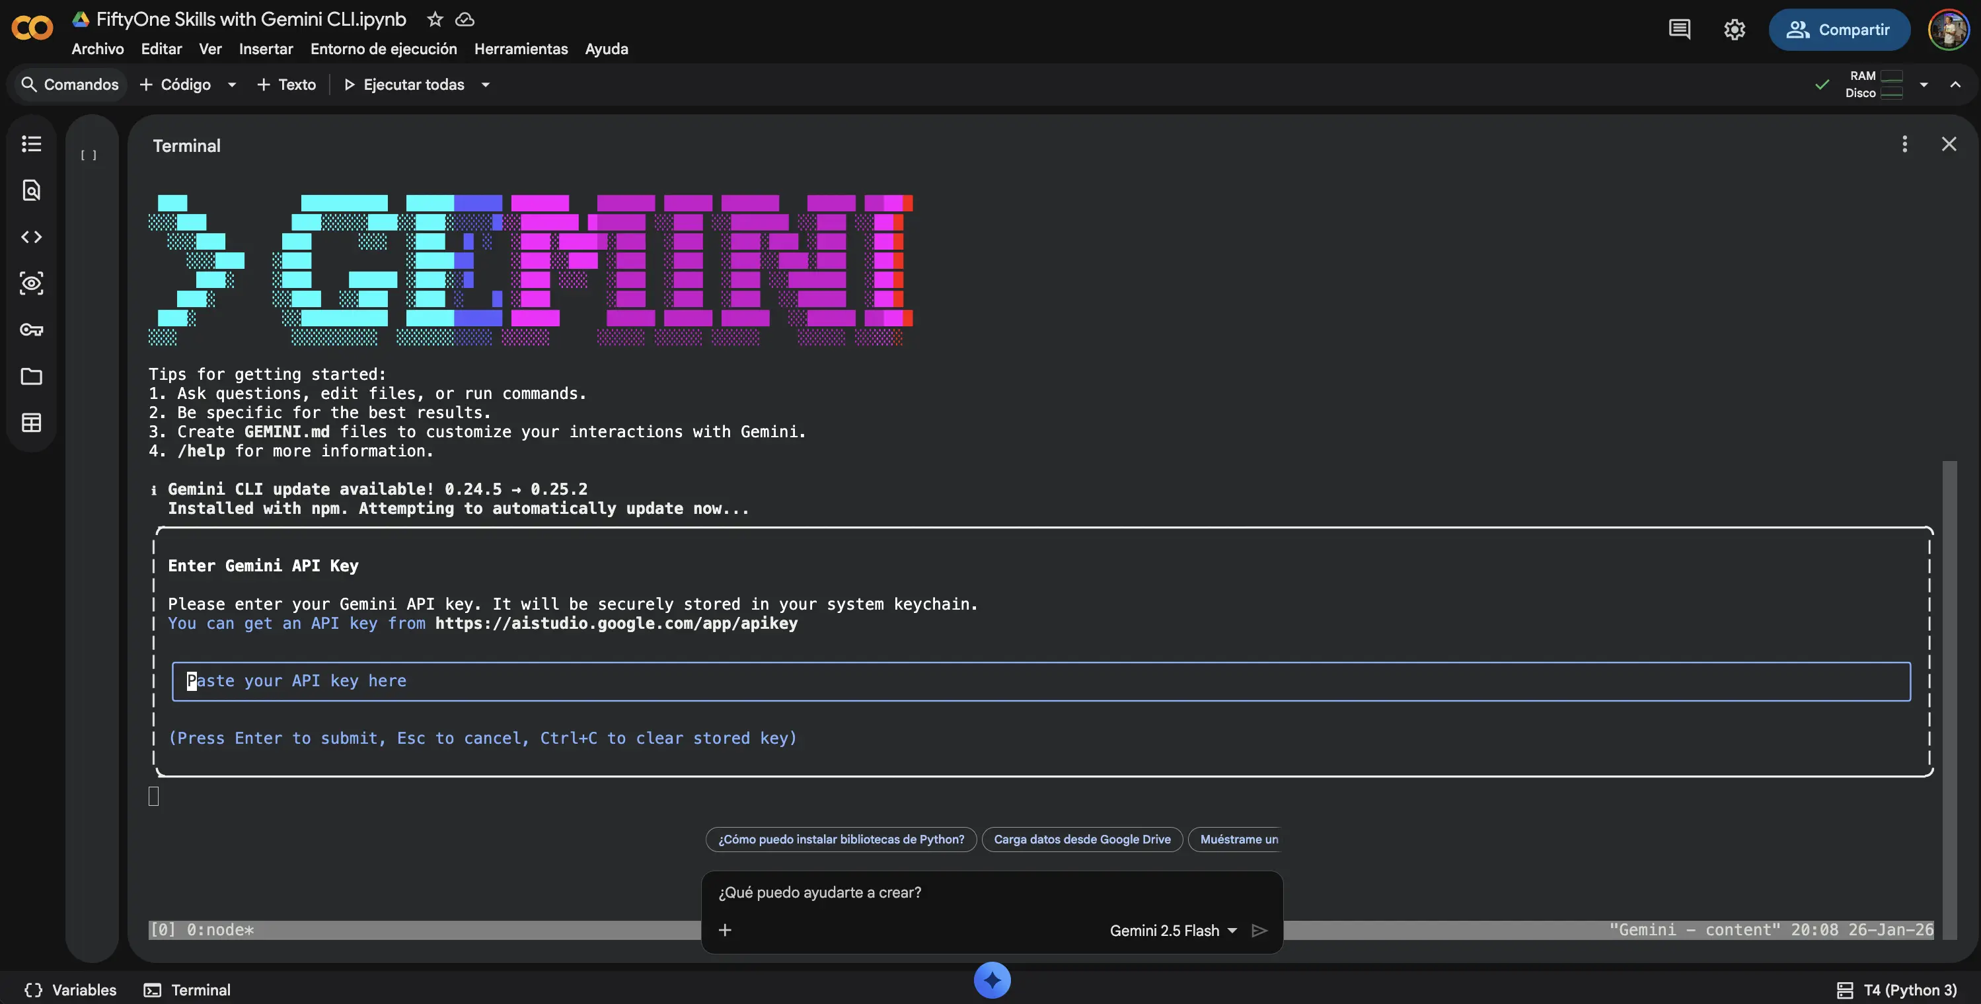Open the Gemini 2.5 Flash model selector
1981x1004 pixels.
pos(1171,930)
